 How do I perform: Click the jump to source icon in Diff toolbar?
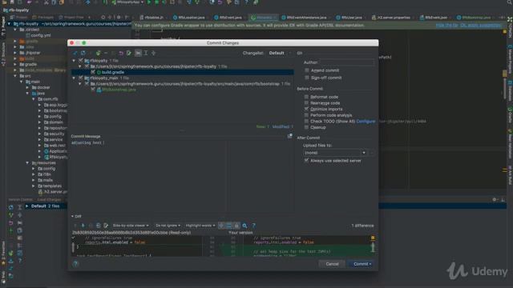pyautogui.click(x=106, y=226)
